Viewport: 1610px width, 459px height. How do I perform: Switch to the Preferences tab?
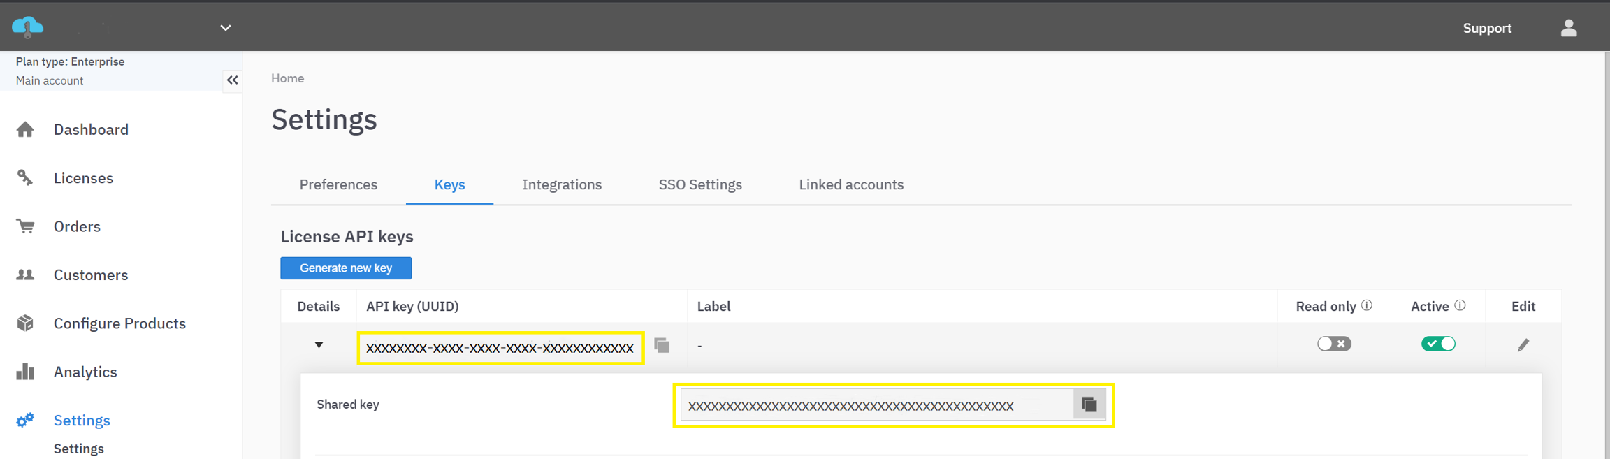click(x=338, y=184)
